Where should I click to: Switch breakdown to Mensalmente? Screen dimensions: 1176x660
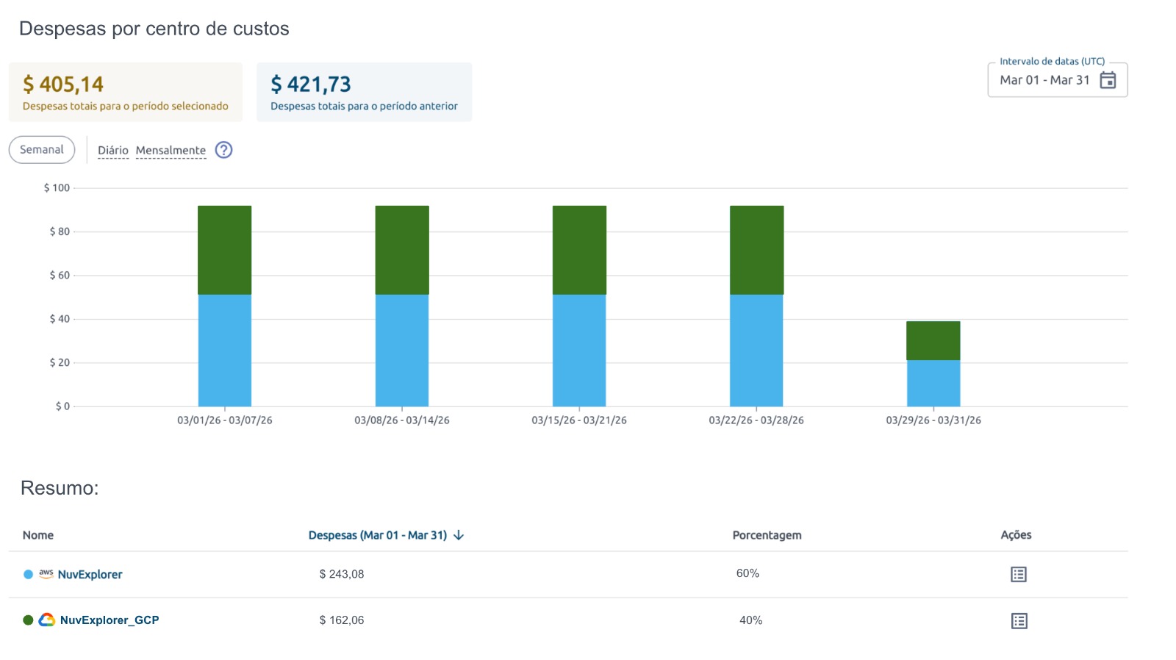(171, 150)
